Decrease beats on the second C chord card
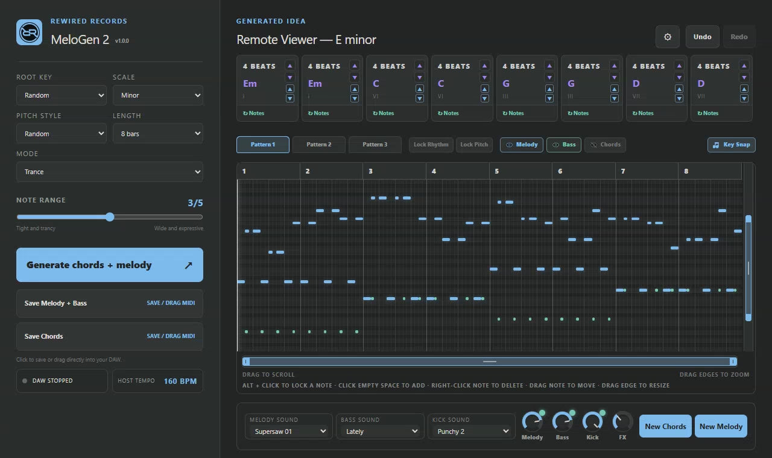 coord(484,77)
